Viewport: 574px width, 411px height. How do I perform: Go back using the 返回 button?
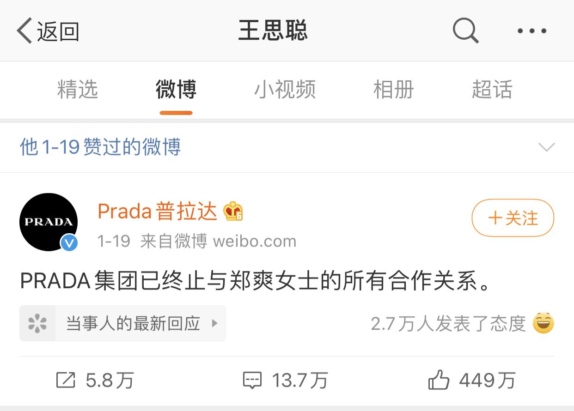point(48,31)
